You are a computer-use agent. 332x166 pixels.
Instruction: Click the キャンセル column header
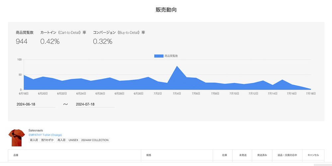pos(313,155)
